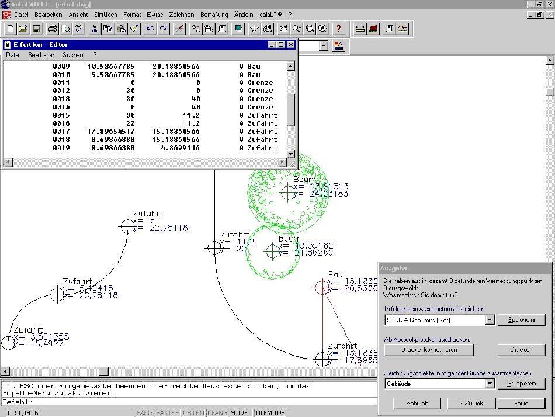The image size is (555, 417).
Task: Click the 0016 Zufahrt row in Editor
Action: (x=165, y=123)
